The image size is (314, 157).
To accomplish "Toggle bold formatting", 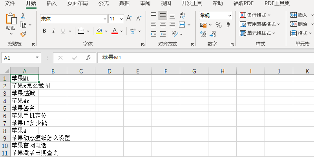I will click(44, 31).
